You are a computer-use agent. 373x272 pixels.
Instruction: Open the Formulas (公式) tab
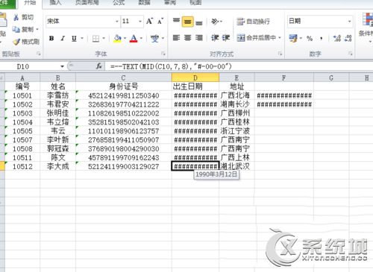pyautogui.click(x=119, y=3)
